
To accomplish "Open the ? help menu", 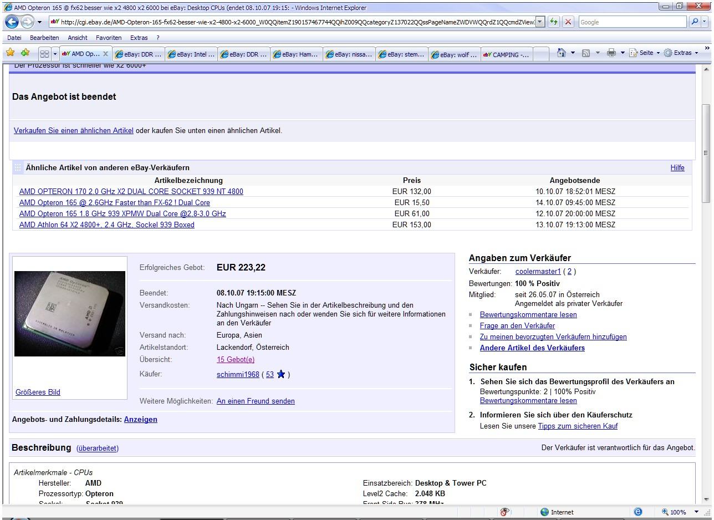I will pos(158,38).
